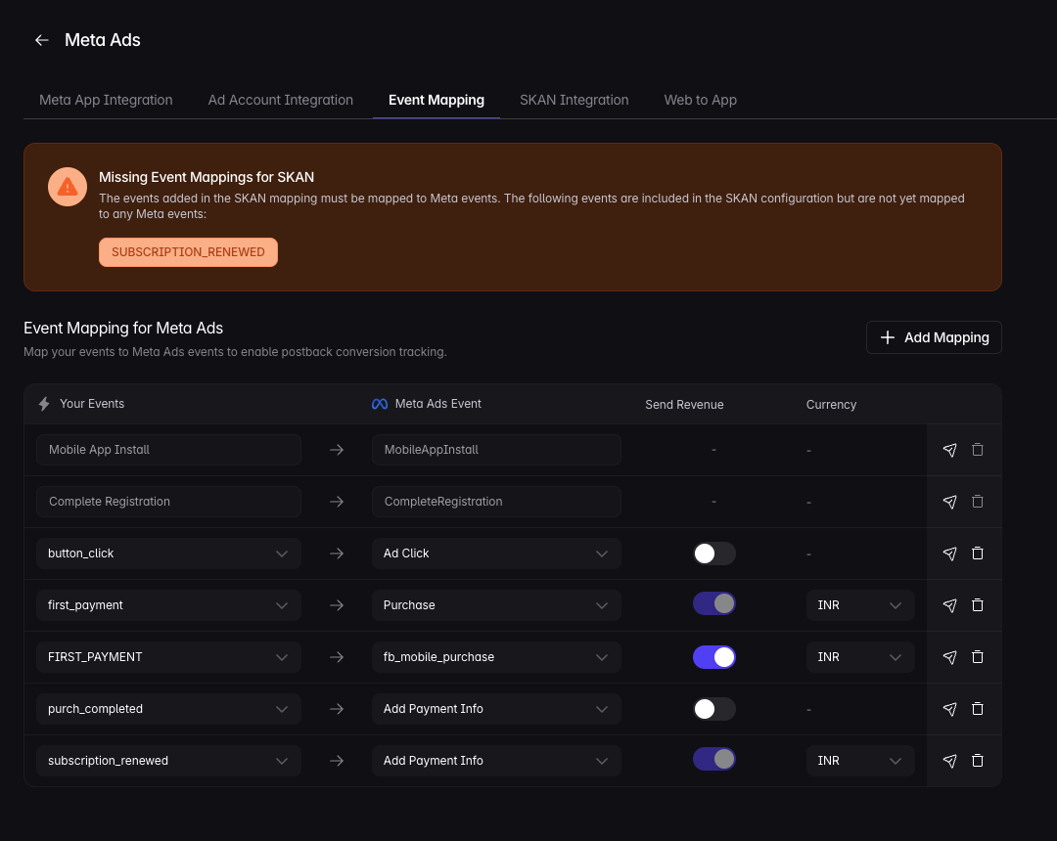Open INR currency dropdown in subscription_renewed row
This screenshot has height=841, width=1057.
coord(860,761)
